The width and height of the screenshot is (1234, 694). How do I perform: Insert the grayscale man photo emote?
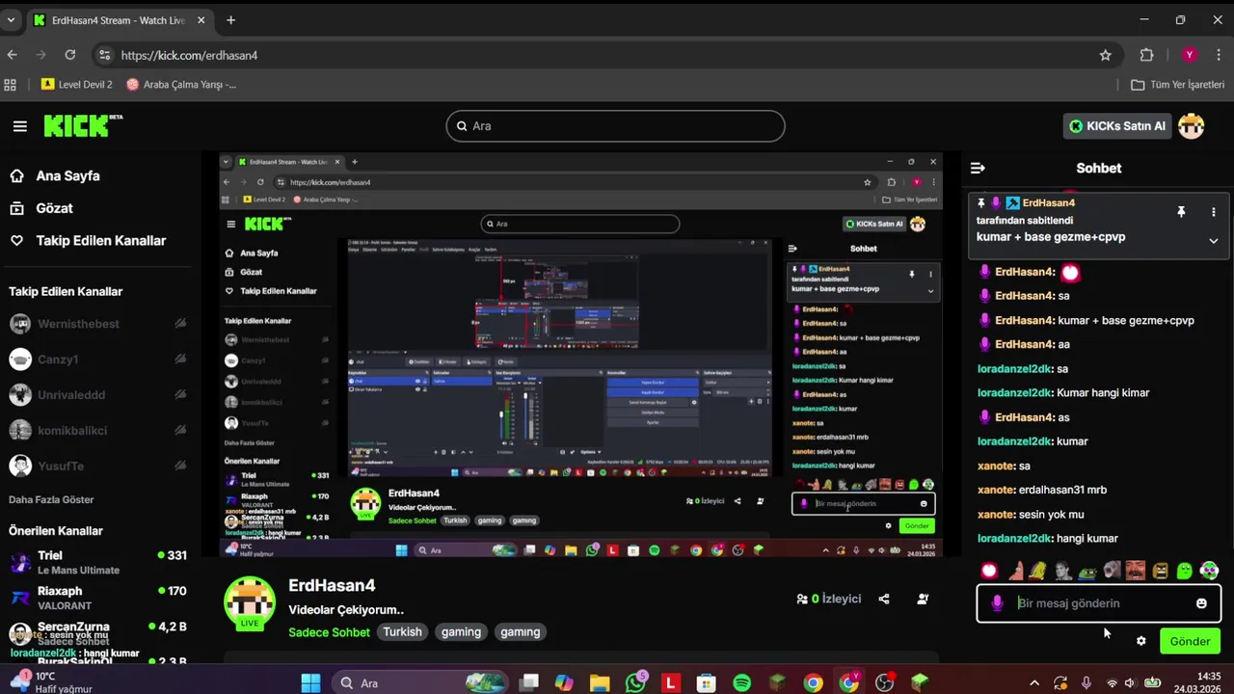1063,571
